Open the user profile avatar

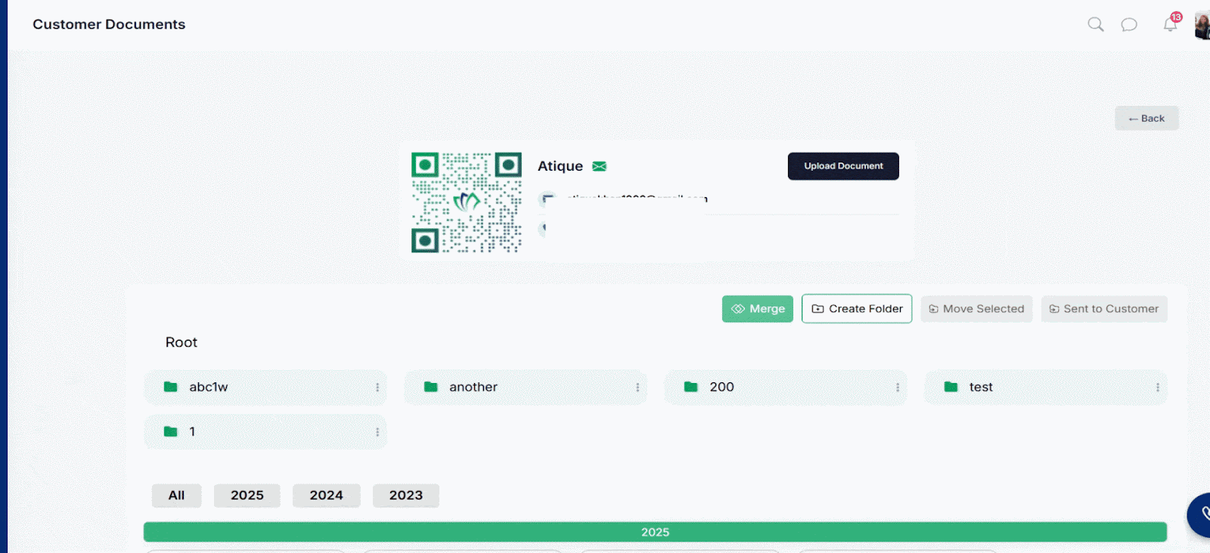[x=1202, y=26]
